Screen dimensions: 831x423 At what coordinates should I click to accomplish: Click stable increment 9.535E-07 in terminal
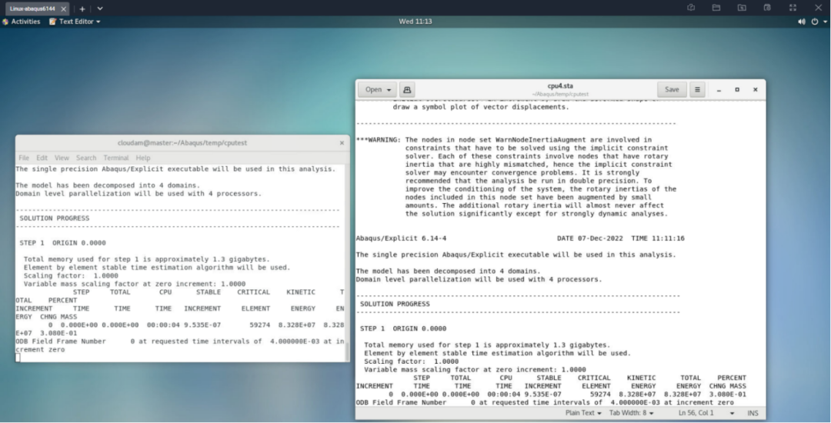pyautogui.click(x=202, y=325)
